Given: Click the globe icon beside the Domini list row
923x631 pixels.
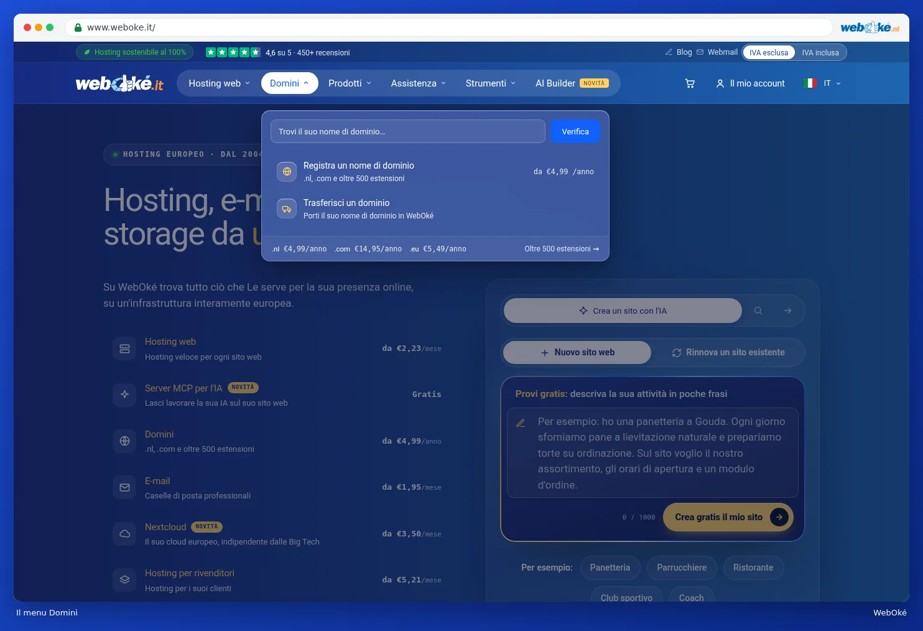Looking at the screenshot, I should 124,441.
